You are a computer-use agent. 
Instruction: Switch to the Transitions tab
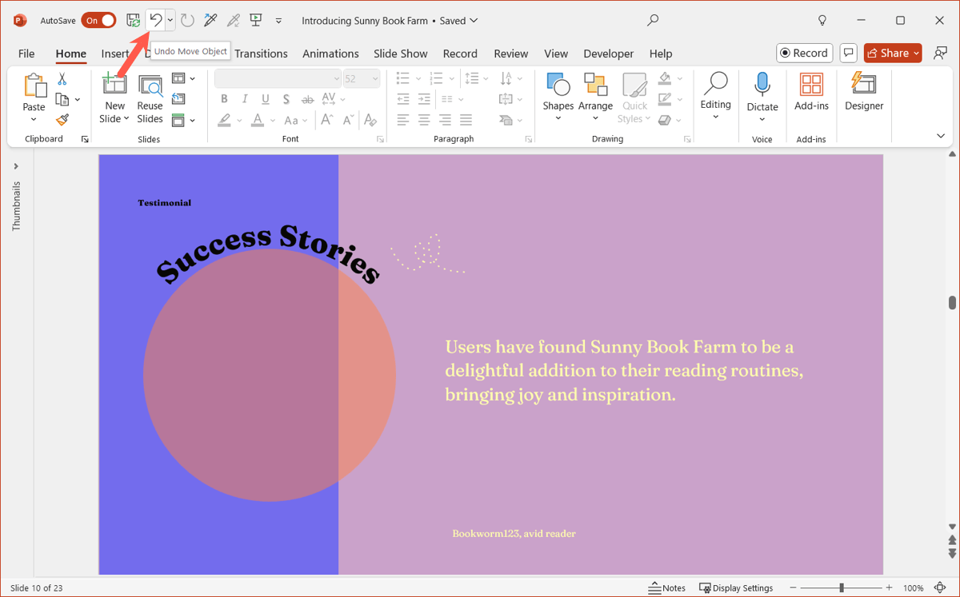point(261,54)
